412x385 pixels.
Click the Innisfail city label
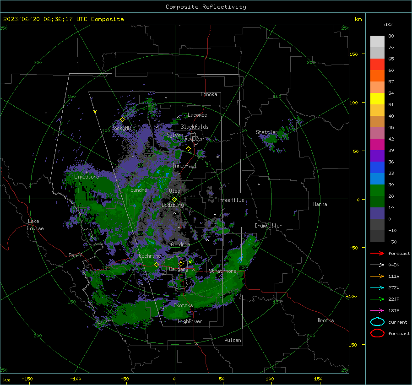tap(184, 166)
